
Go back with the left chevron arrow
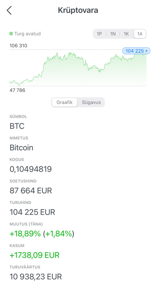pos(9,10)
